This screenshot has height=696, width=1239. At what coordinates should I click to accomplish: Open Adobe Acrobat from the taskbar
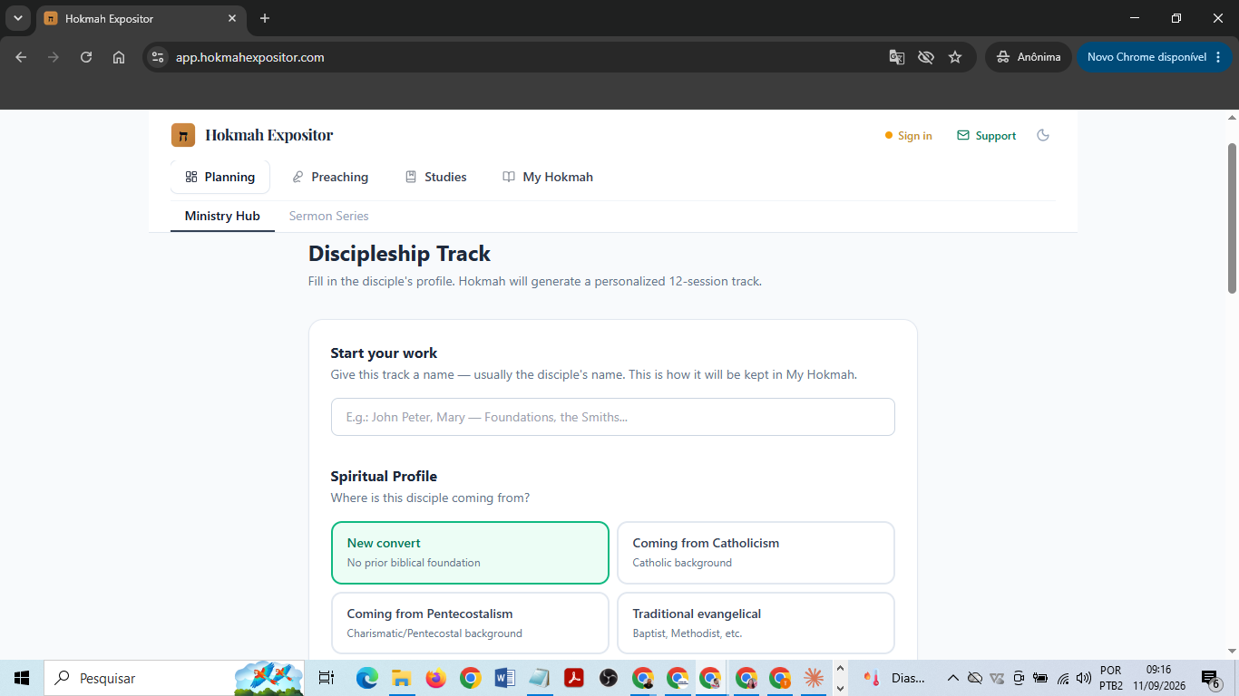573,678
